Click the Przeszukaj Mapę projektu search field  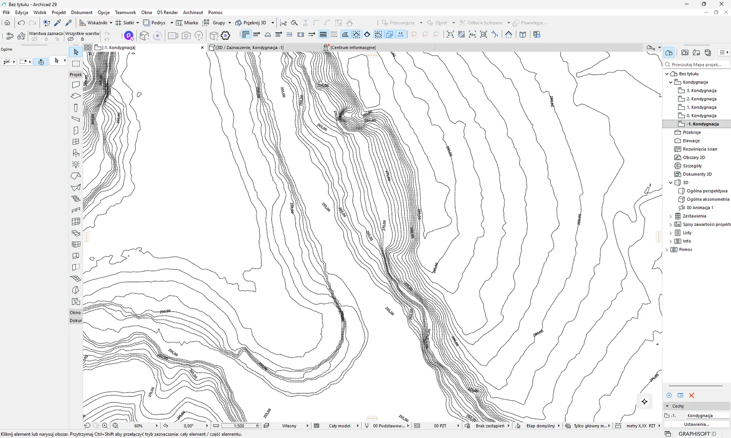coord(697,65)
